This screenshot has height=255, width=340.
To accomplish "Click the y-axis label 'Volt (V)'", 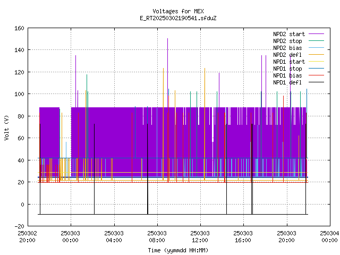I will (6, 127).
